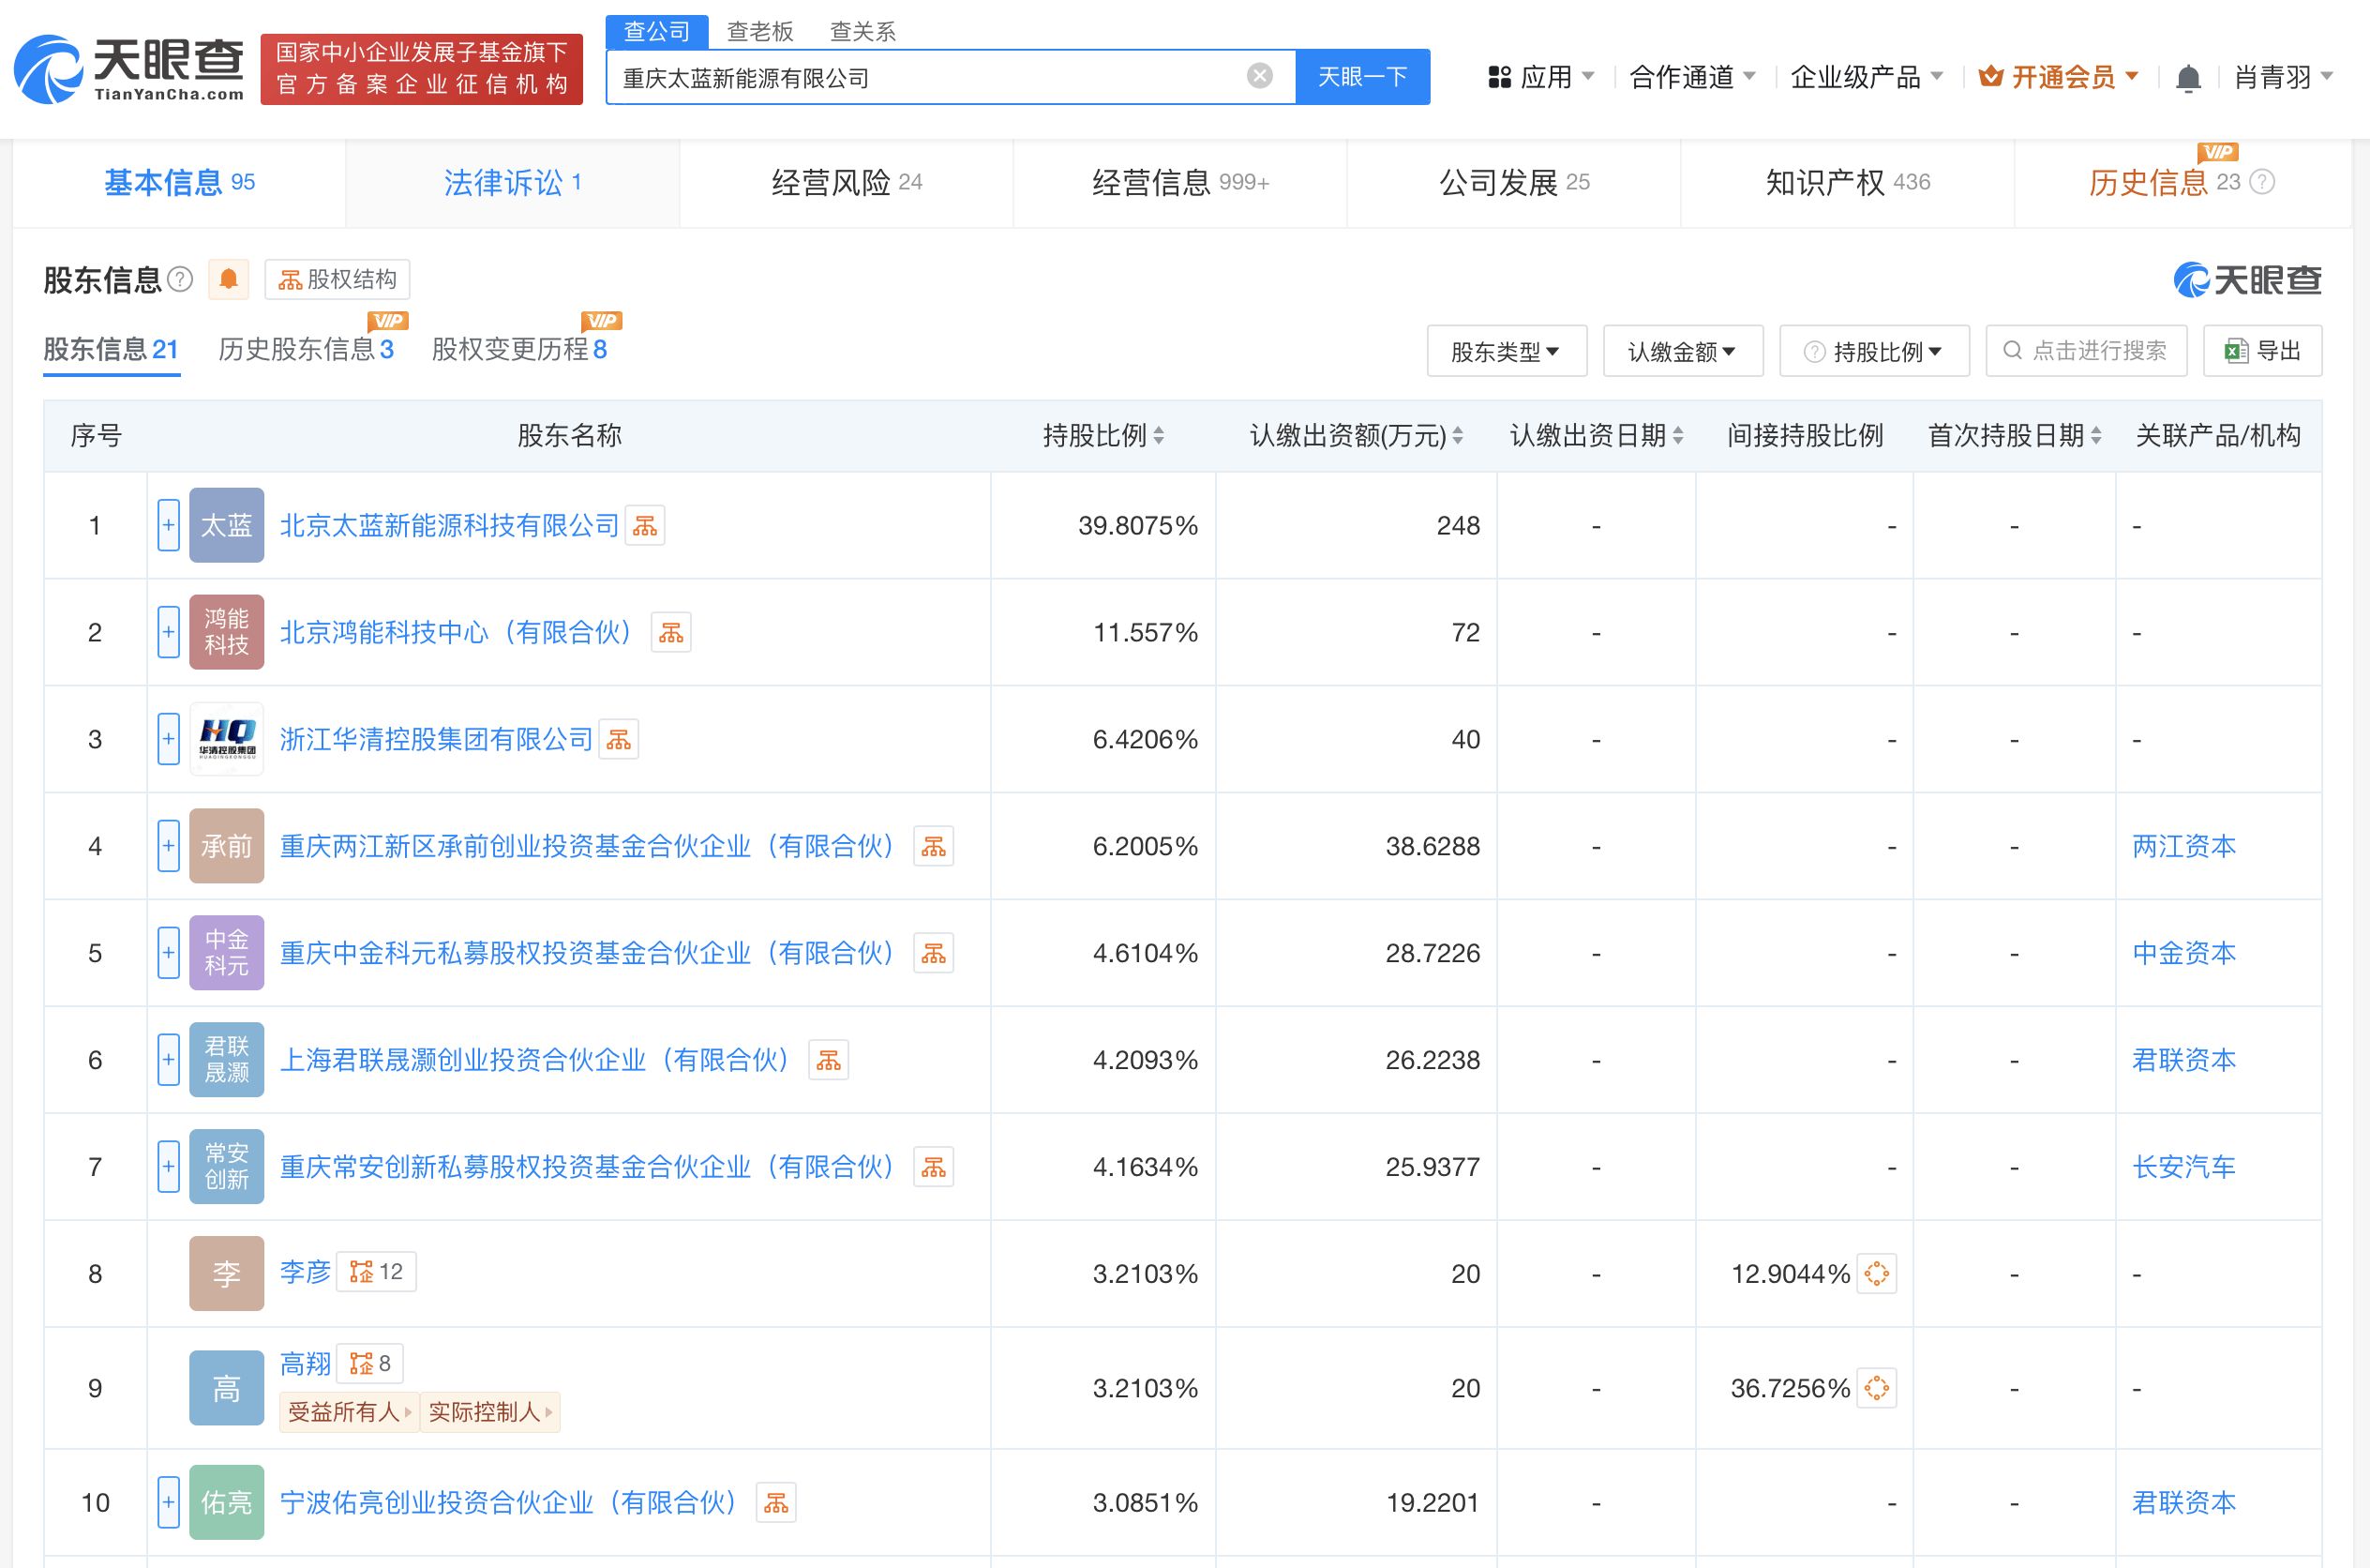Expand row for 北京鸿能科技中心 with plus toggle
Image resolution: width=2370 pixels, height=1568 pixels.
click(x=168, y=632)
